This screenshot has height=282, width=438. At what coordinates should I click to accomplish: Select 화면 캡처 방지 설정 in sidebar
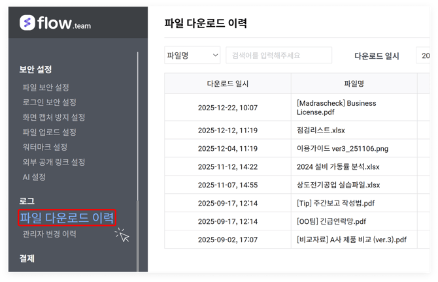click(x=54, y=117)
